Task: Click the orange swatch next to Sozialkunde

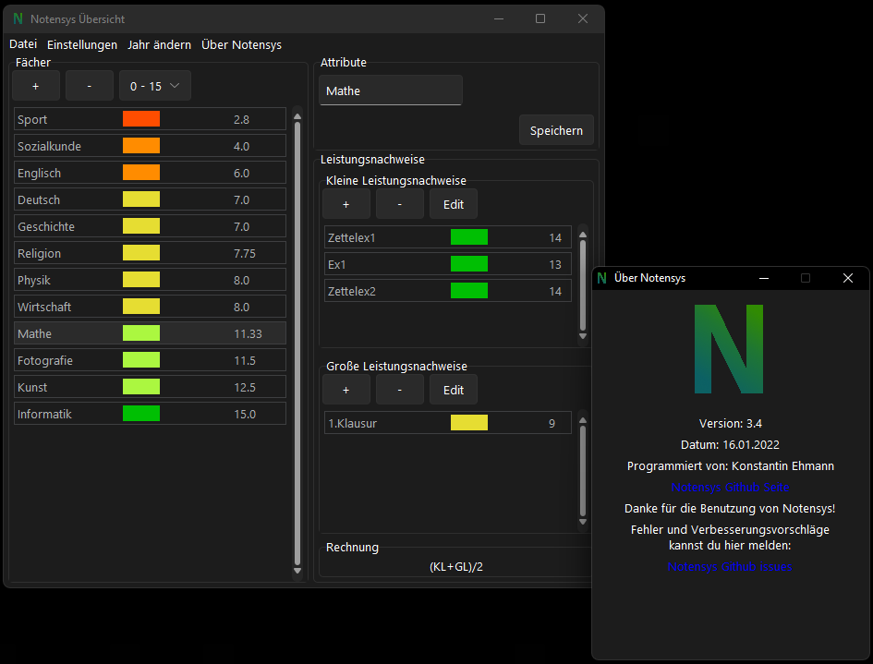Action: (141, 145)
